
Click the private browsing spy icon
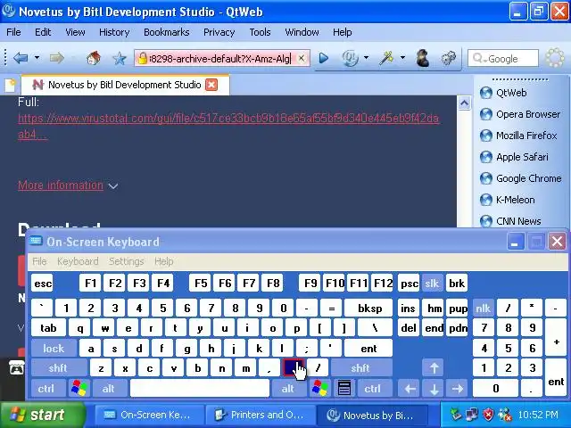coord(422,58)
